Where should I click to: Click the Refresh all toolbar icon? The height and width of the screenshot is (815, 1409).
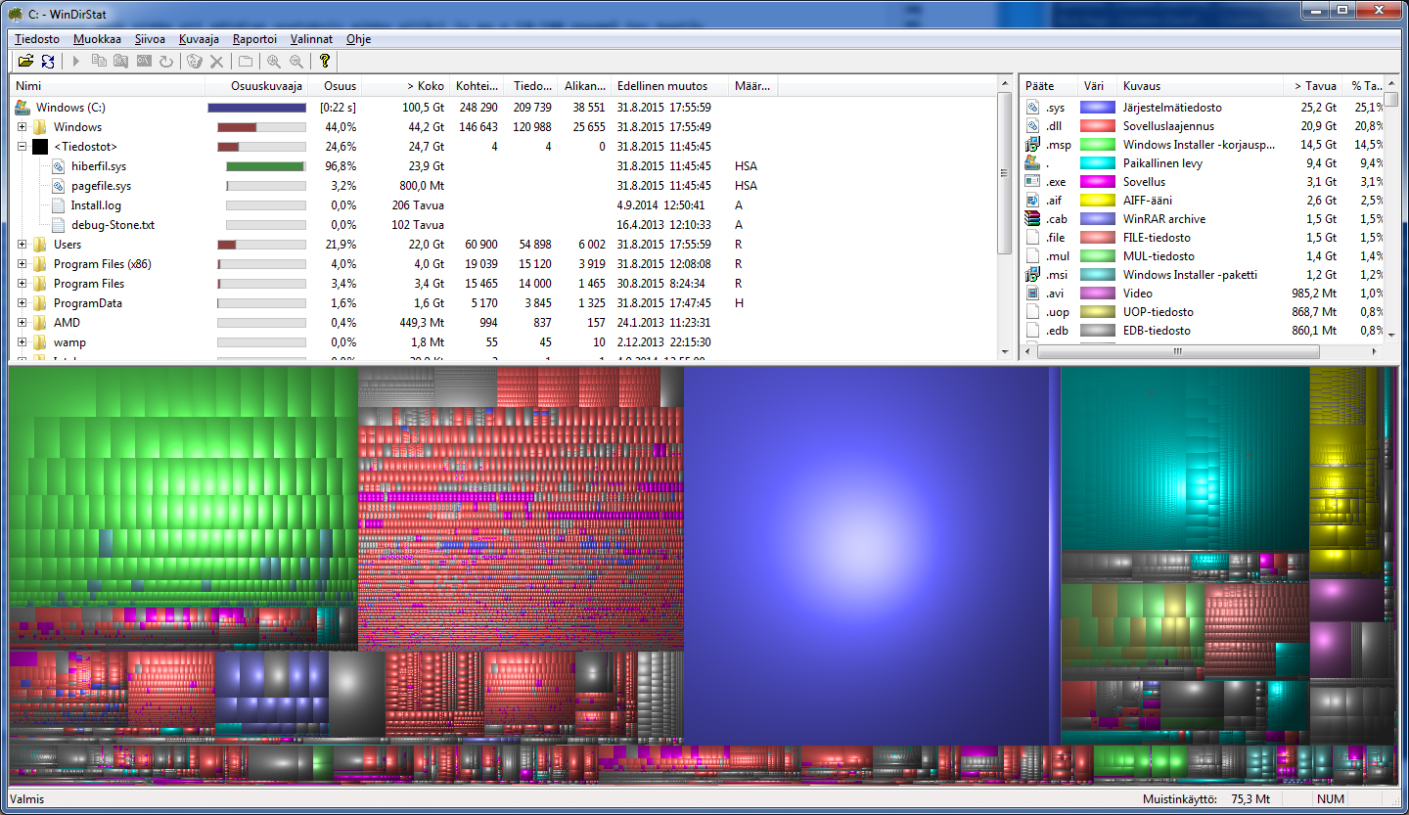[47, 62]
